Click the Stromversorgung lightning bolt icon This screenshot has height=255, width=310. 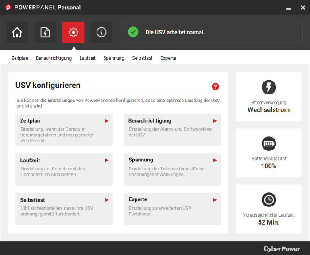coord(269,87)
